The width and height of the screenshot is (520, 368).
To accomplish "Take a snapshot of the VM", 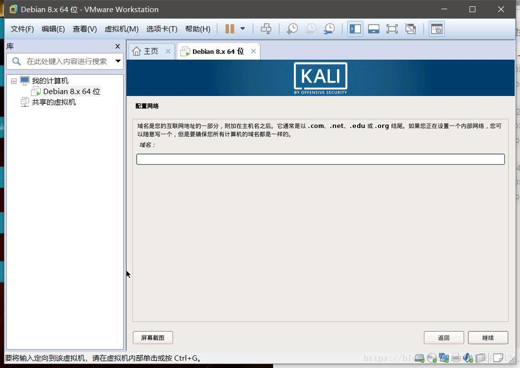I will [x=292, y=29].
